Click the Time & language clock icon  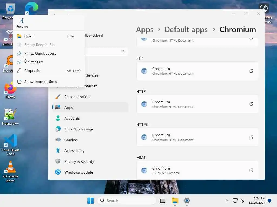click(58, 129)
